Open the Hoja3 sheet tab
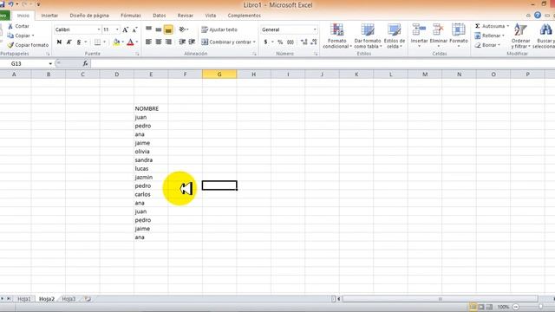 69,299
